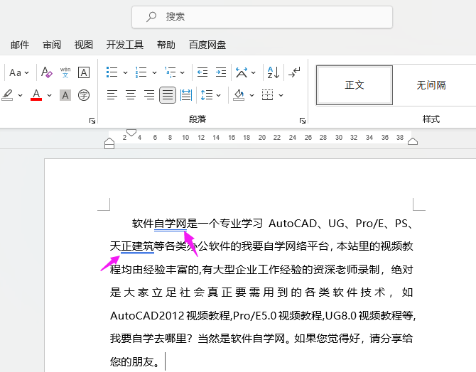The height and width of the screenshot is (372, 476).
Task: Align text to the left
Action: (x=112, y=95)
